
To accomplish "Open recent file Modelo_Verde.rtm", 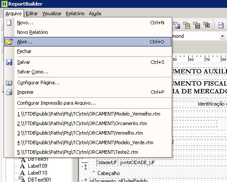I will click(x=88, y=142).
